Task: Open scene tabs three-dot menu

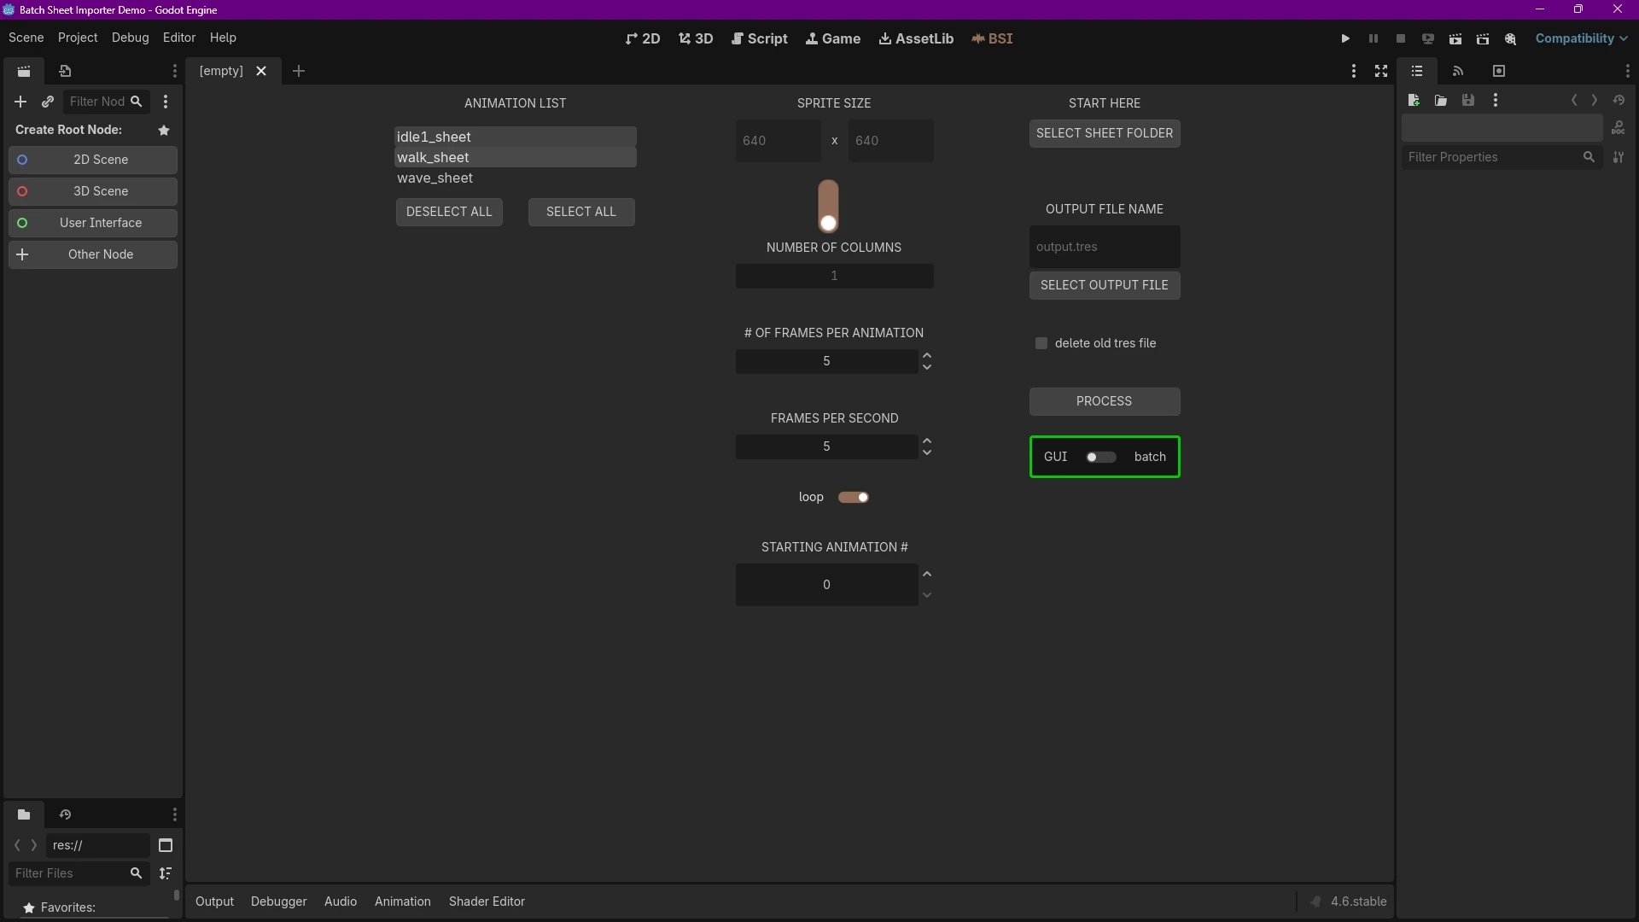Action: tap(1354, 71)
